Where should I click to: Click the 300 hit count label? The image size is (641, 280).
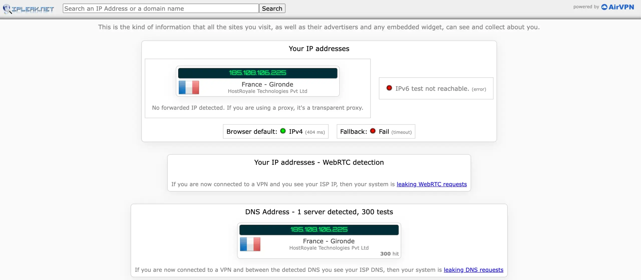(389, 254)
